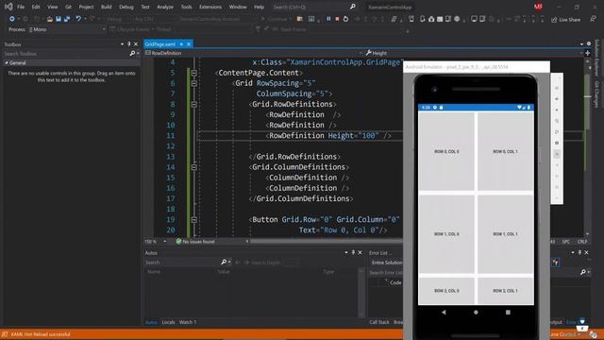604x340 pixels.
Task: Select the GridPage.xaml tab
Action: 160,44
